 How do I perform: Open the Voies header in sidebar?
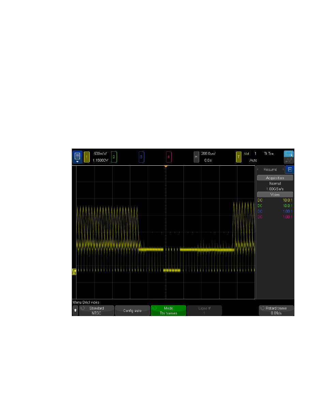(x=275, y=195)
